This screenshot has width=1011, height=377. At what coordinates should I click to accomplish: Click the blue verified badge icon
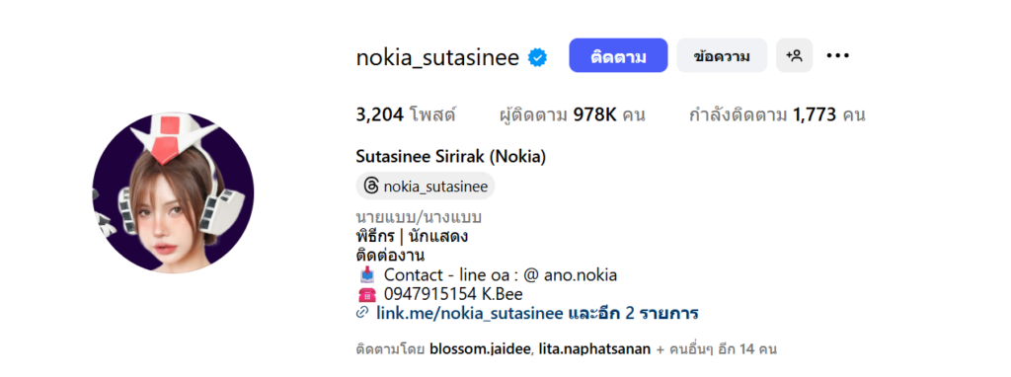pyautogui.click(x=538, y=57)
